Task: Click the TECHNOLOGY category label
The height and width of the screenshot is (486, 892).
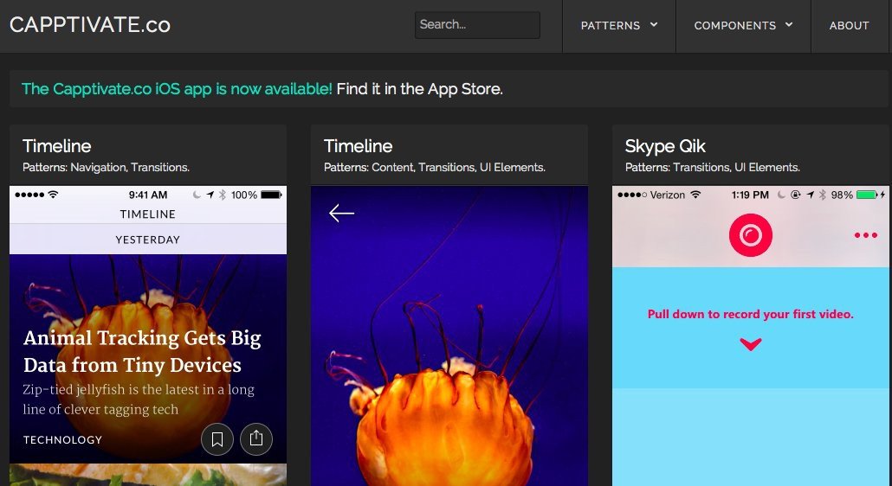Action: pos(62,439)
